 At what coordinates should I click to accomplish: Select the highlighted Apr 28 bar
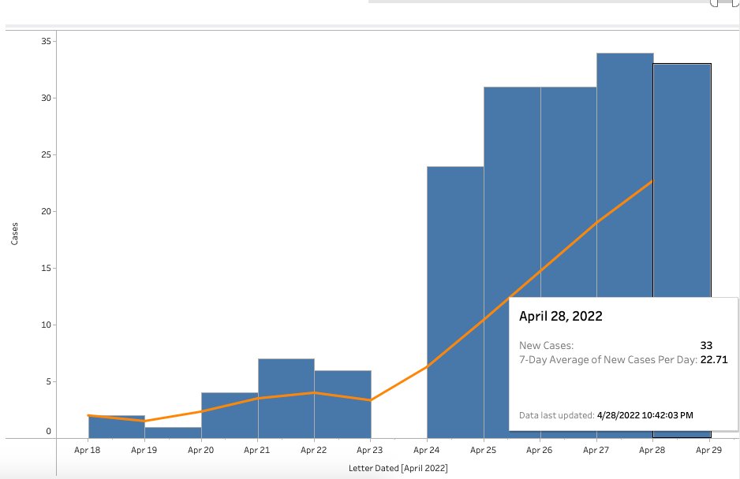[682, 179]
